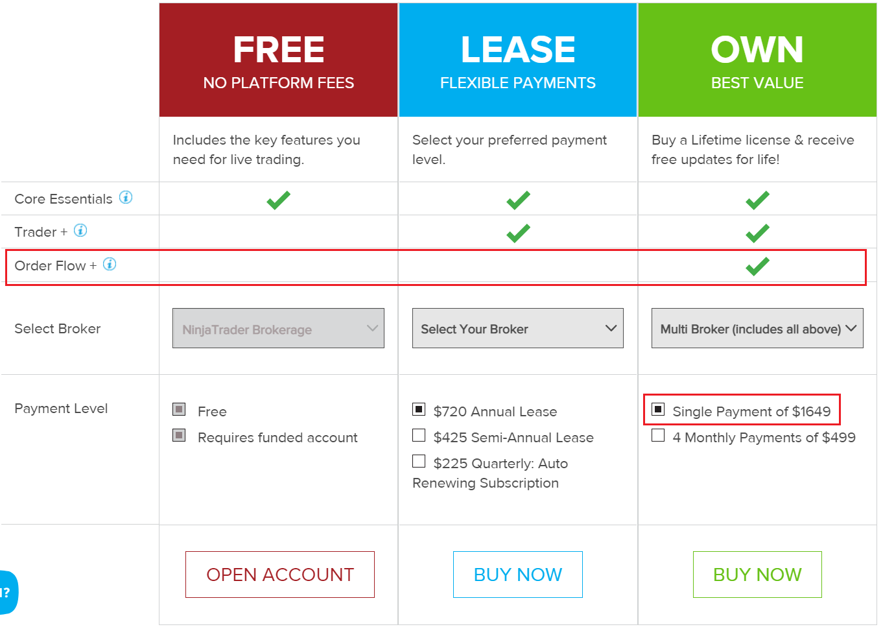Open the Select Your Broker dropdown

518,329
